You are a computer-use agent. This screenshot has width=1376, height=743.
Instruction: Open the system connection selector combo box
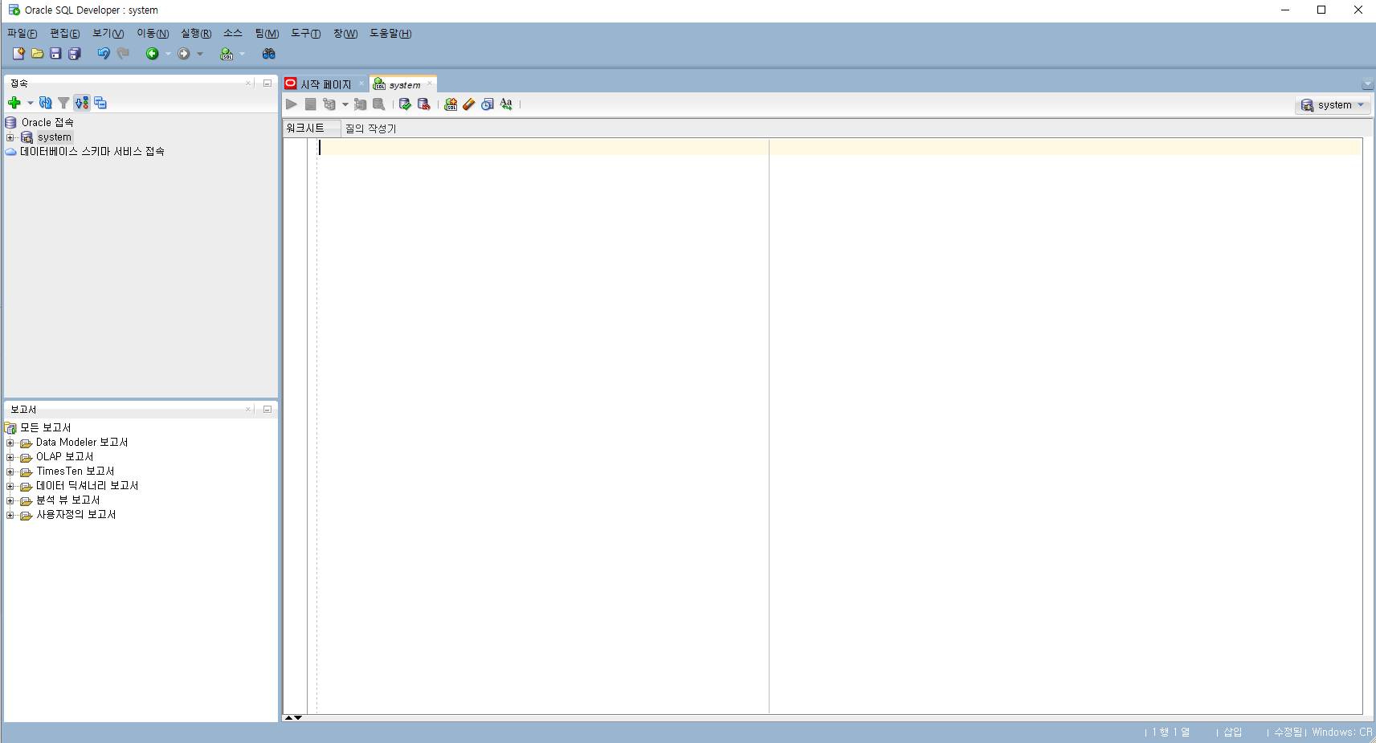(1333, 105)
